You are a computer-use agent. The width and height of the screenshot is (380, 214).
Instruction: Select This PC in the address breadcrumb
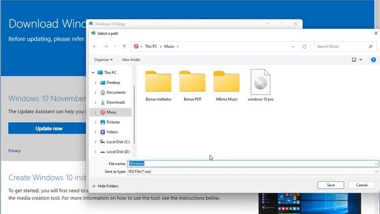coord(151,46)
